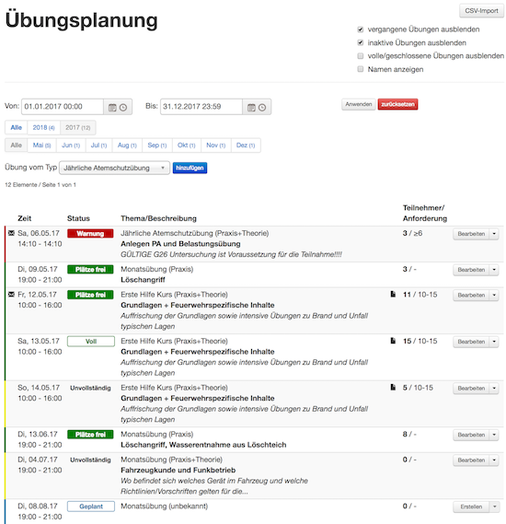Select the 'Alle' month tab
The image size is (506, 524).
[x=16, y=145]
